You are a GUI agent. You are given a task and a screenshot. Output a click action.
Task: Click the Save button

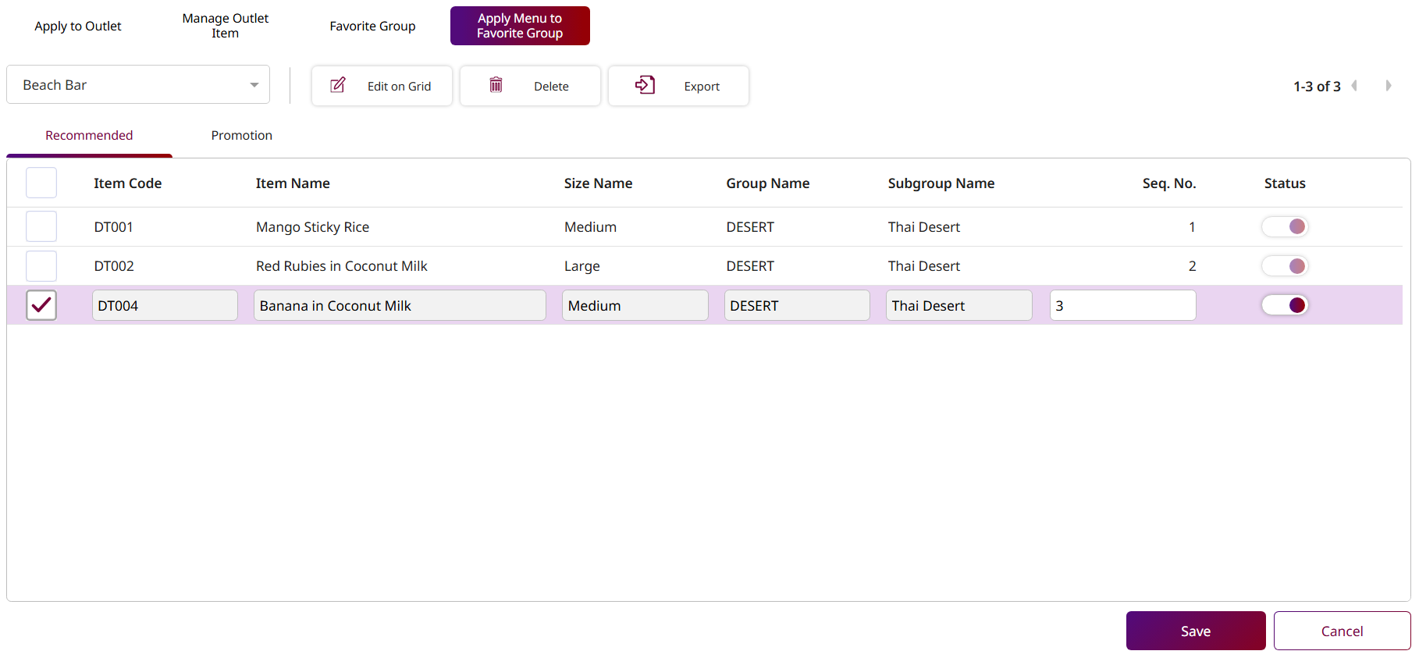pos(1195,631)
